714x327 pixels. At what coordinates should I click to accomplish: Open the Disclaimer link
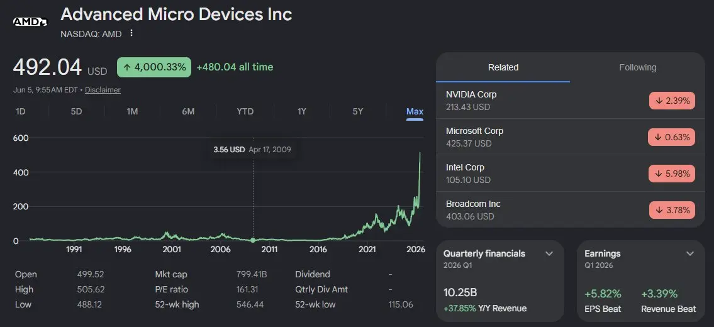[103, 90]
